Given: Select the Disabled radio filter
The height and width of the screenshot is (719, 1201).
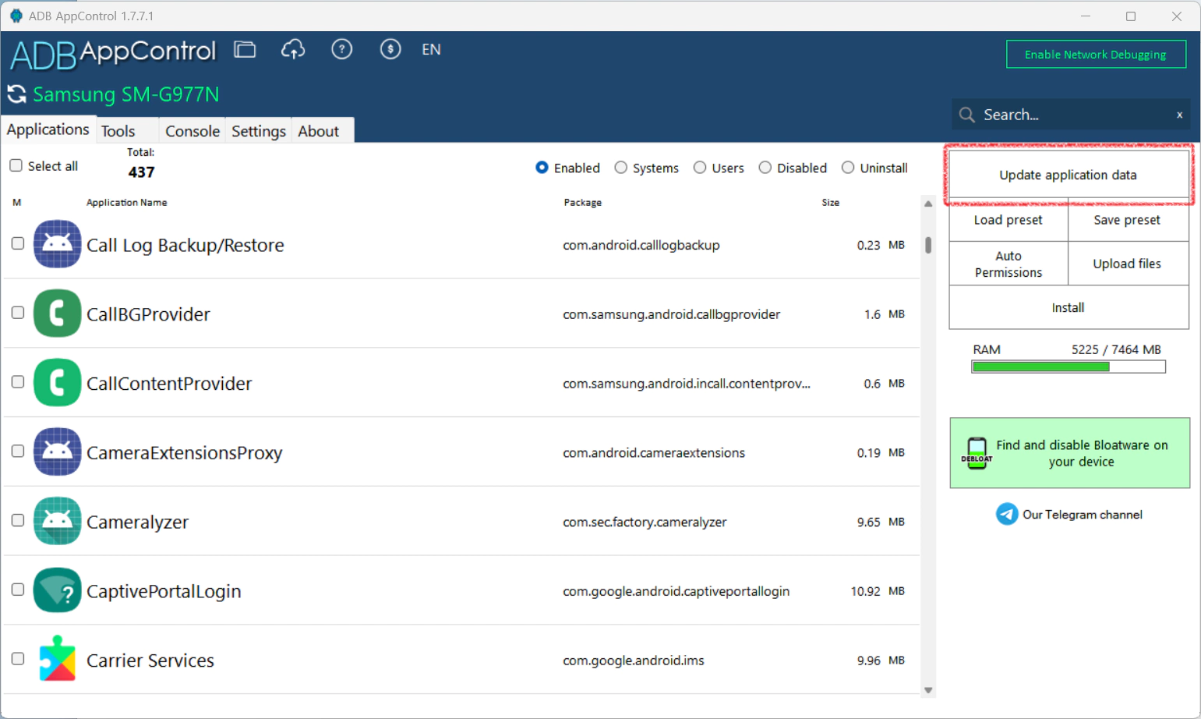Looking at the screenshot, I should (765, 168).
